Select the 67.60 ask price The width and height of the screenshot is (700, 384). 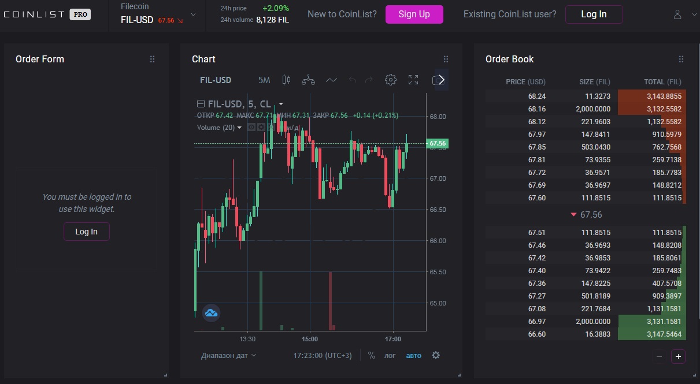tap(537, 198)
